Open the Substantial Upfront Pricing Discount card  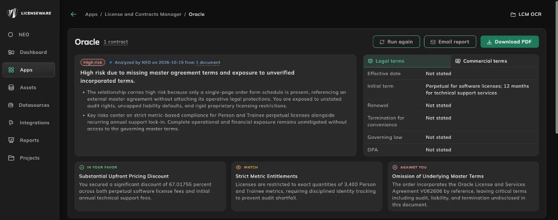click(150, 187)
